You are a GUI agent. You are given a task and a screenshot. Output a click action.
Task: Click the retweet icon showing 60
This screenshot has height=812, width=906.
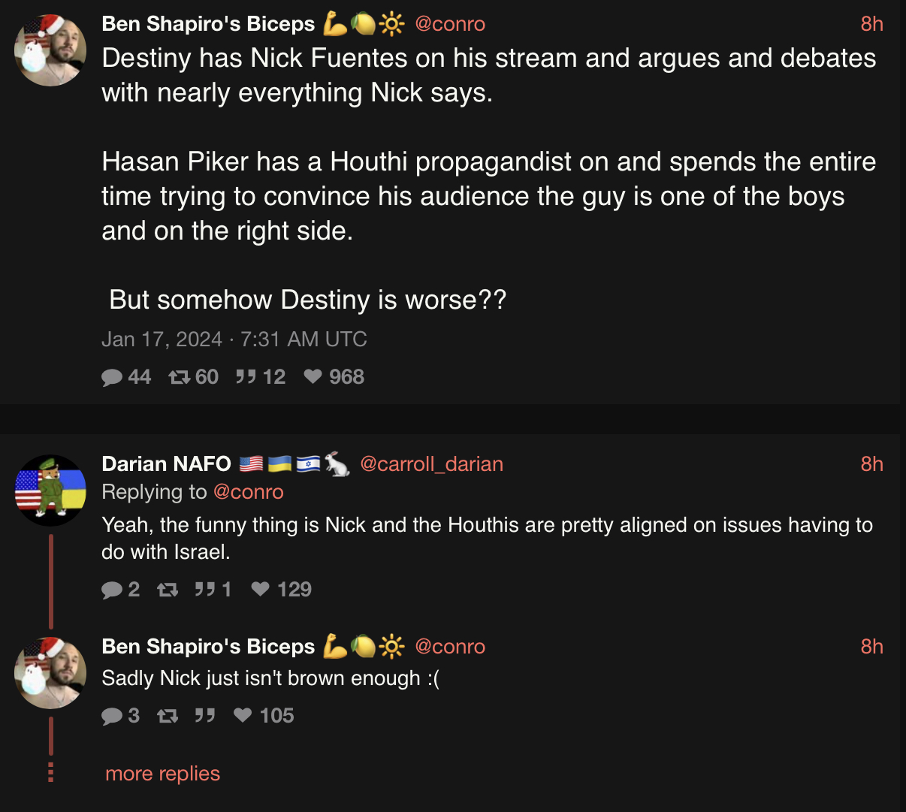pos(180,377)
